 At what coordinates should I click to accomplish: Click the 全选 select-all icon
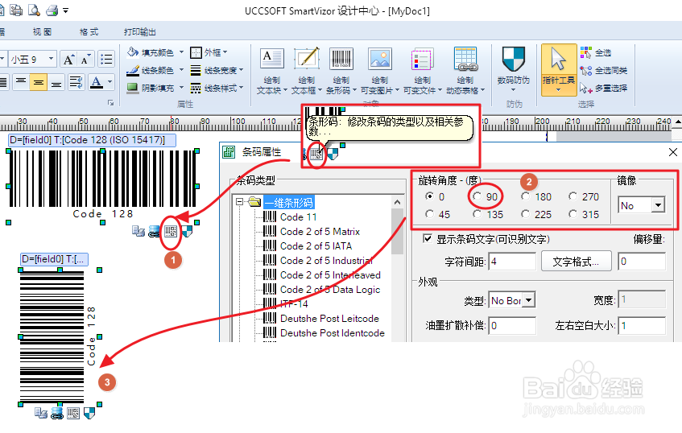click(x=586, y=52)
